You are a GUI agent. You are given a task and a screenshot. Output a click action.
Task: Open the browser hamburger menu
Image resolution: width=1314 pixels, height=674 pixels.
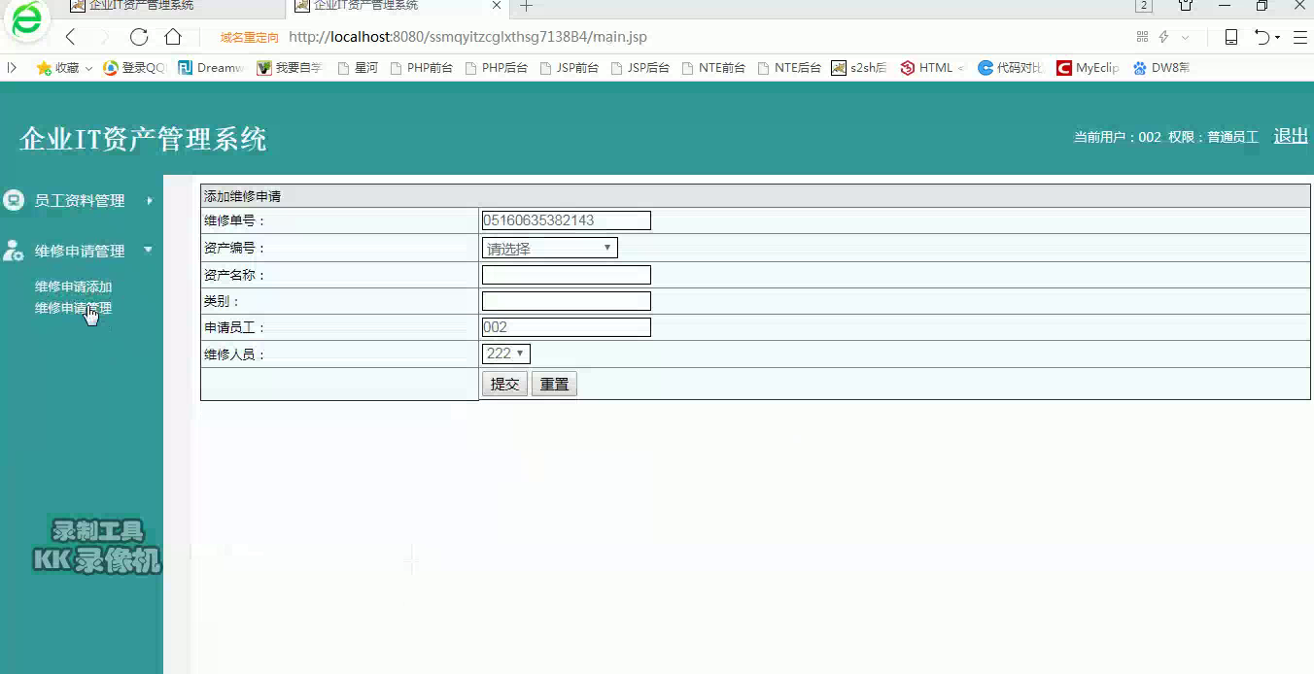tap(1299, 37)
